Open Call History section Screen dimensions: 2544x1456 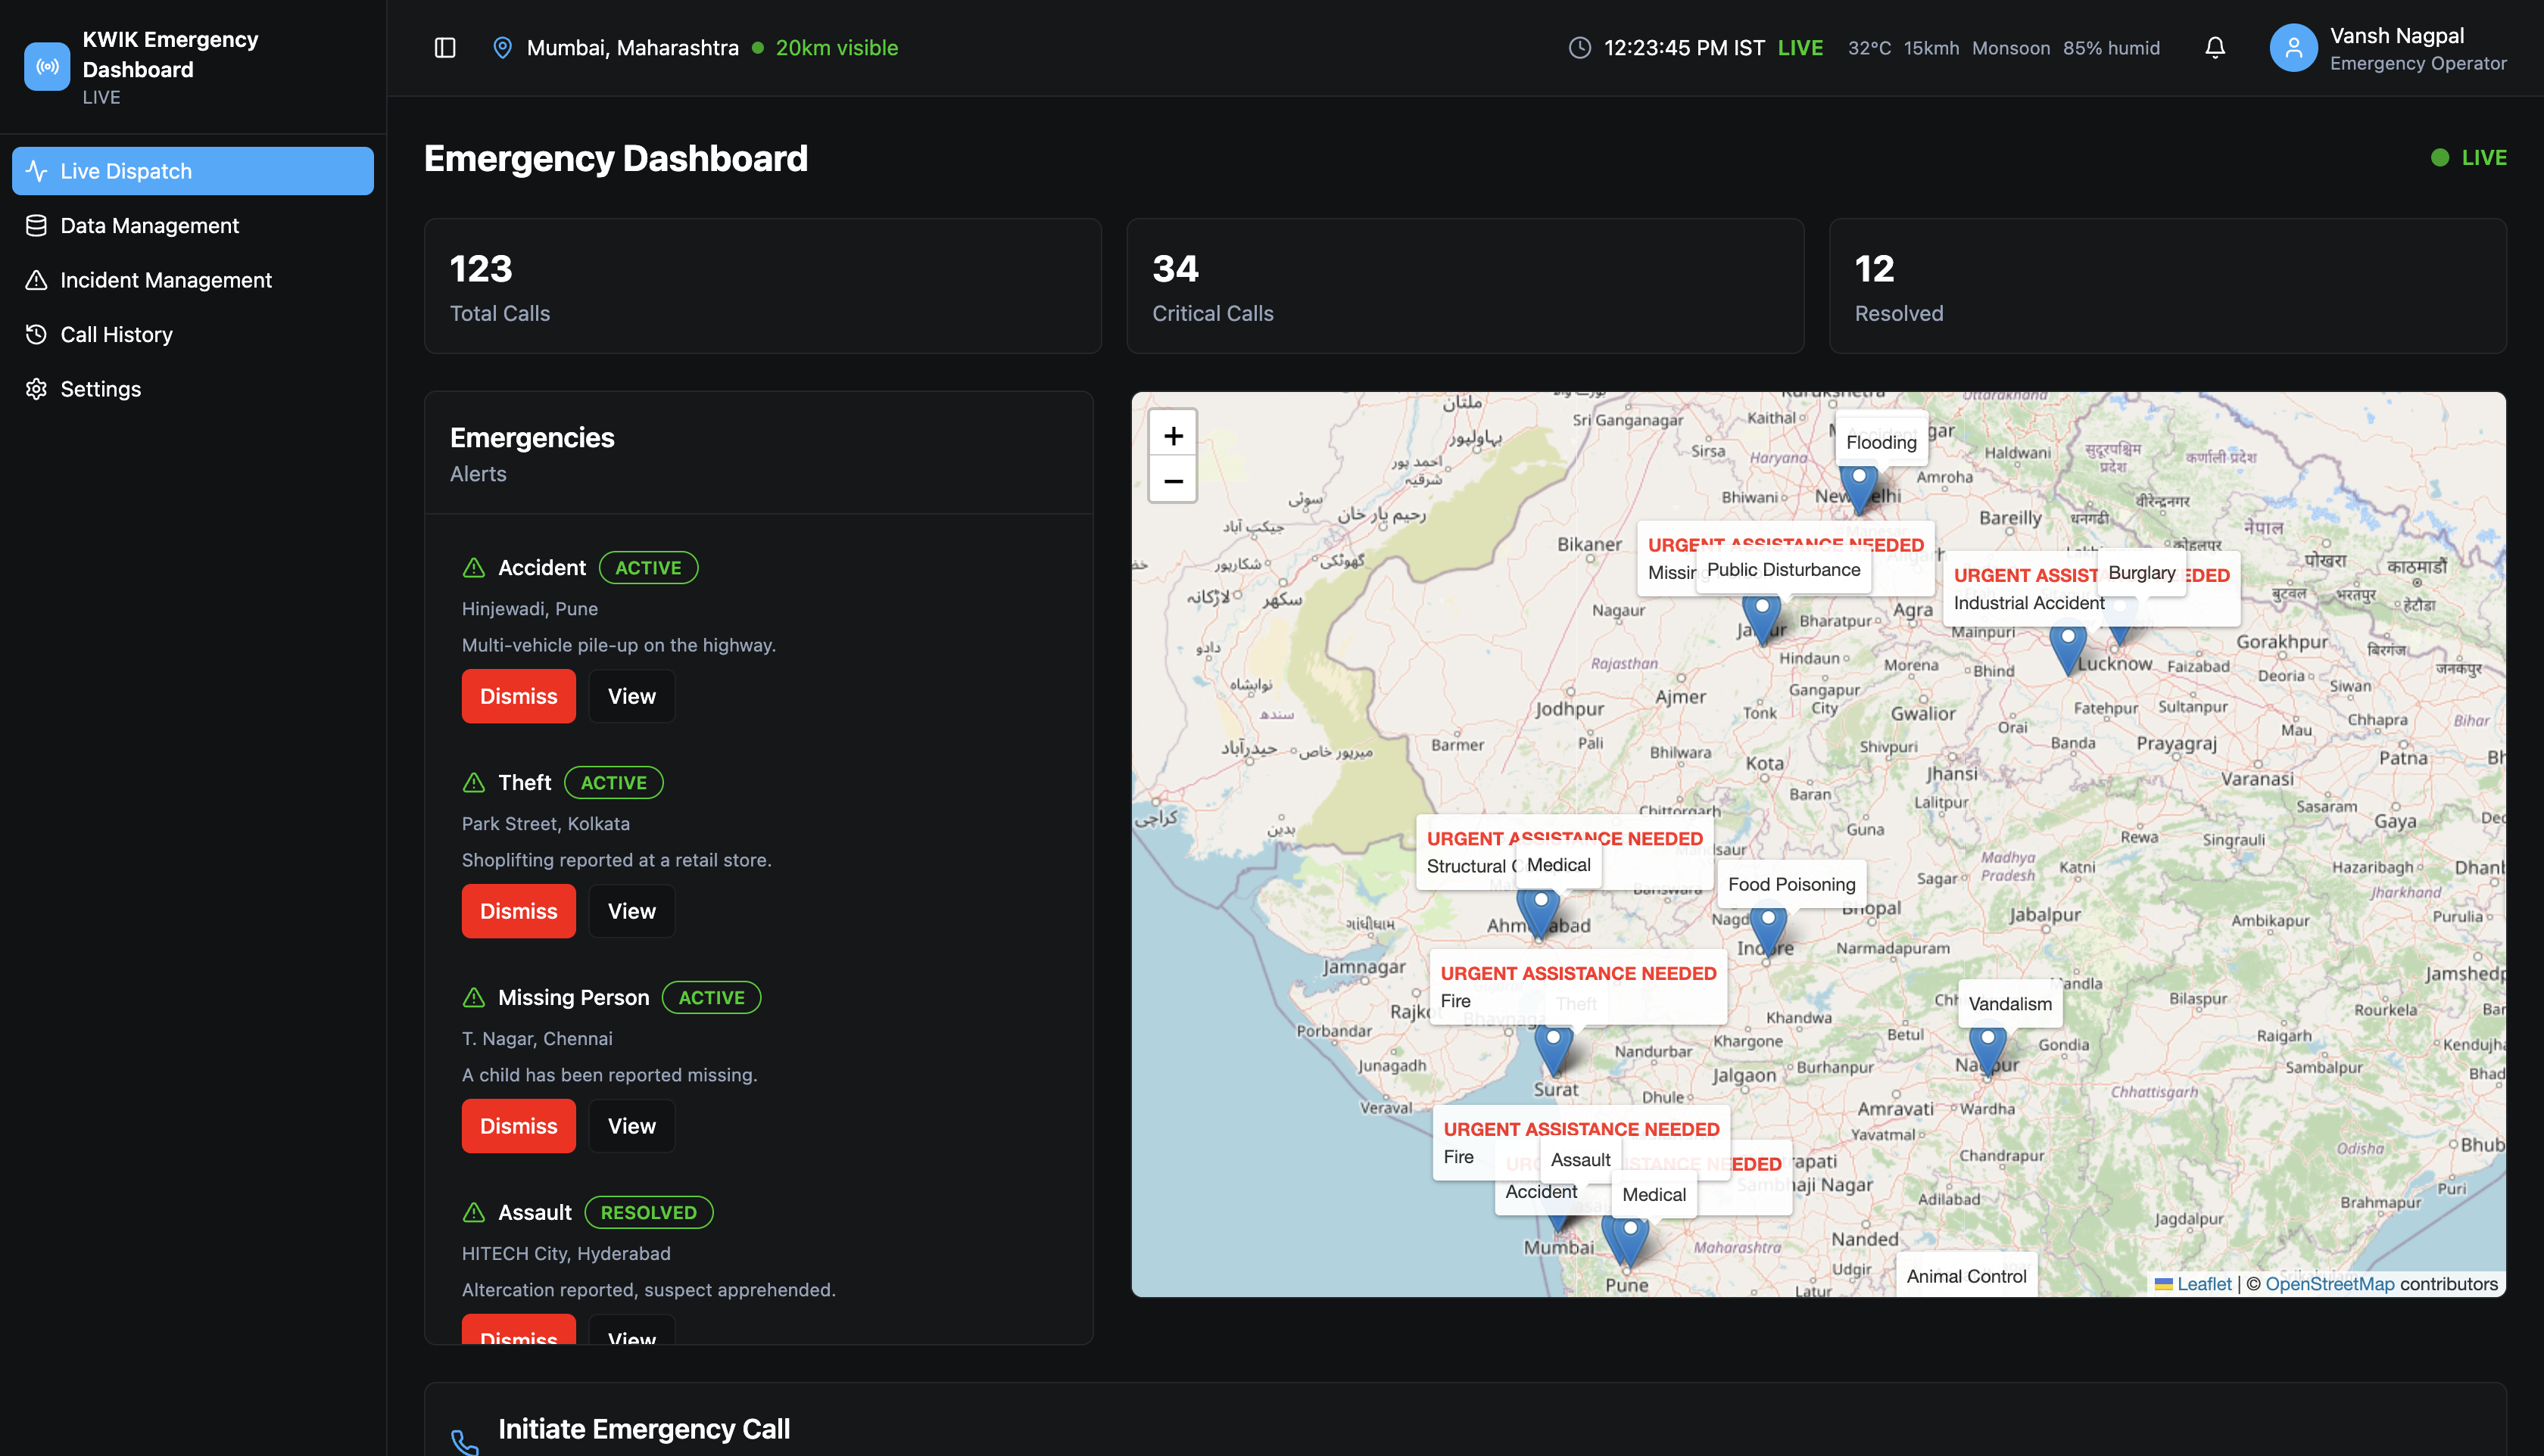pyautogui.click(x=116, y=335)
